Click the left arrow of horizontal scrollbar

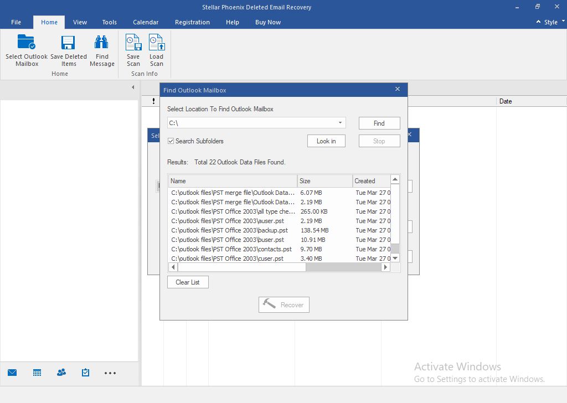(x=173, y=267)
